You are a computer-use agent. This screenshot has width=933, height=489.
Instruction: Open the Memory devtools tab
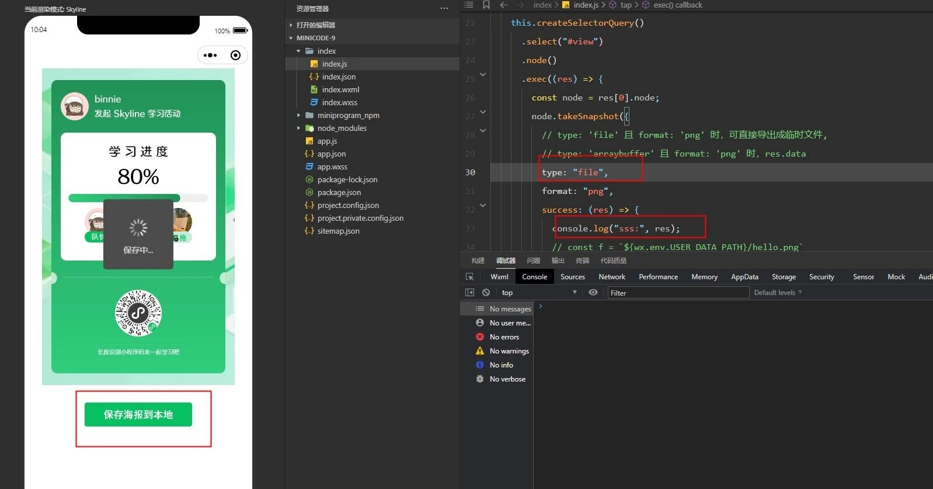705,277
